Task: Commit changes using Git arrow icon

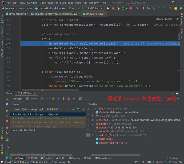Action: (x=148, y=8)
